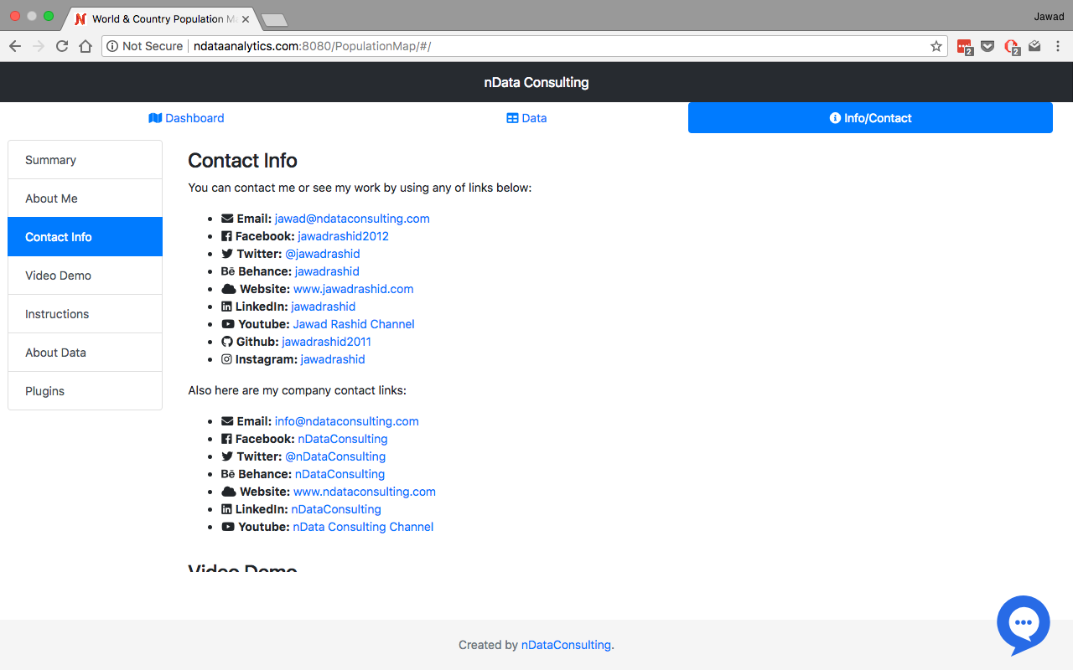This screenshot has height=670, width=1073.
Task: Open the nDataConsulting Facebook link
Action: coord(343,439)
